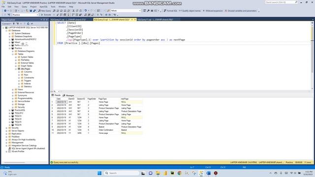
Task: Click the Refresh icon in Object Explorer toolbar
Action: click(x=28, y=24)
